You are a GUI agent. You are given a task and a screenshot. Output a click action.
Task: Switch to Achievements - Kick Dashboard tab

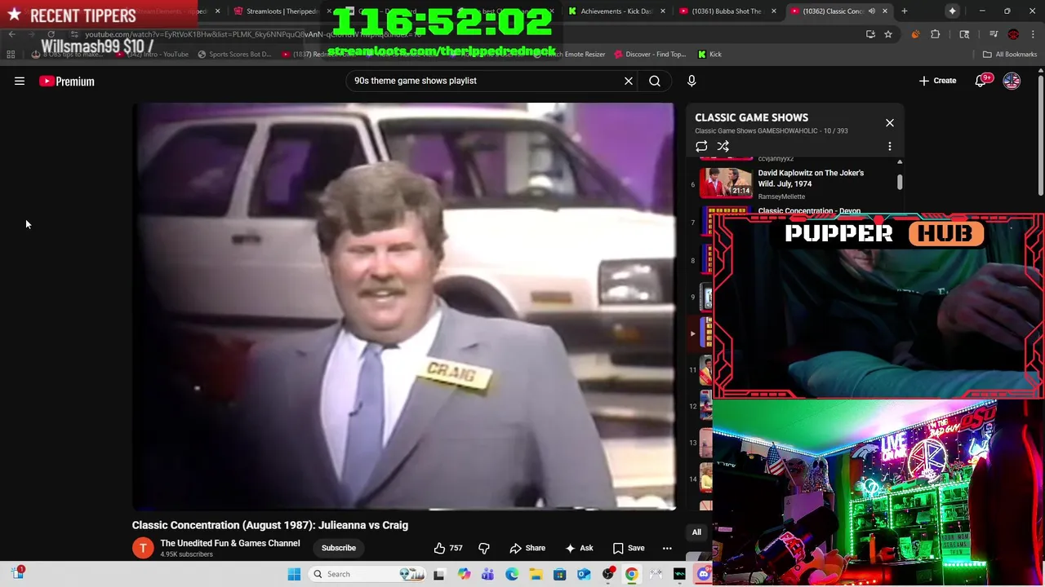[x=615, y=11]
